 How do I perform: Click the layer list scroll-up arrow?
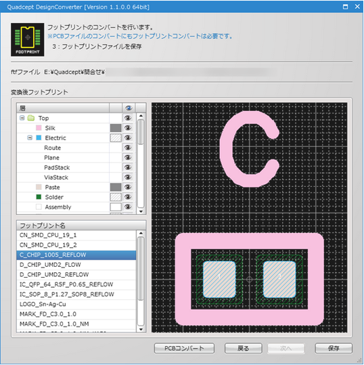pos(141,116)
